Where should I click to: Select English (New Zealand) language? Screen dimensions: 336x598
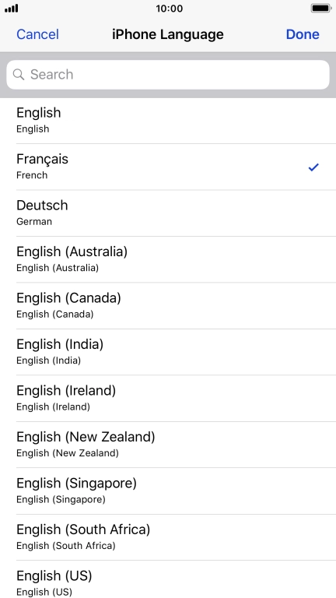[x=168, y=445]
